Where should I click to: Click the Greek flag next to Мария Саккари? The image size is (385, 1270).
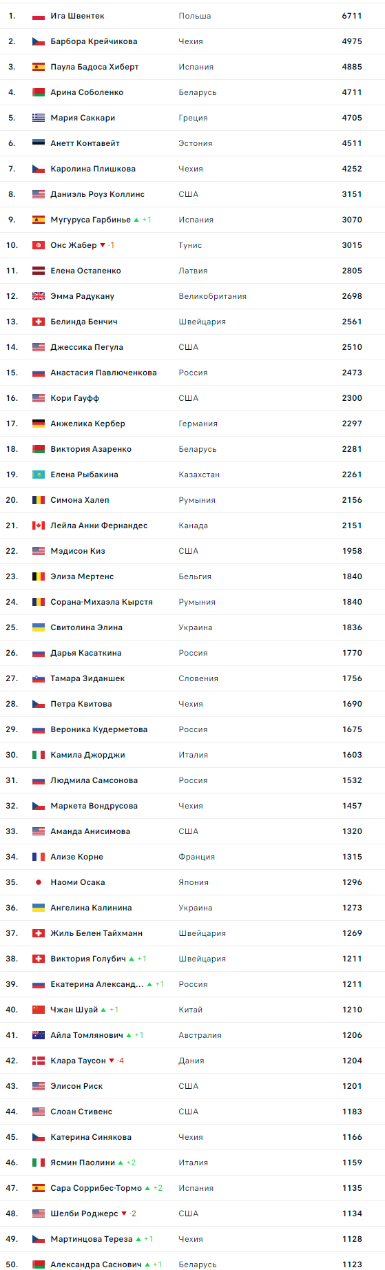[x=39, y=118]
